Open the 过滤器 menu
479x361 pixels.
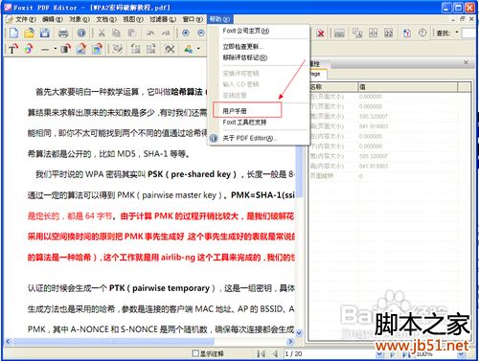[163, 19]
